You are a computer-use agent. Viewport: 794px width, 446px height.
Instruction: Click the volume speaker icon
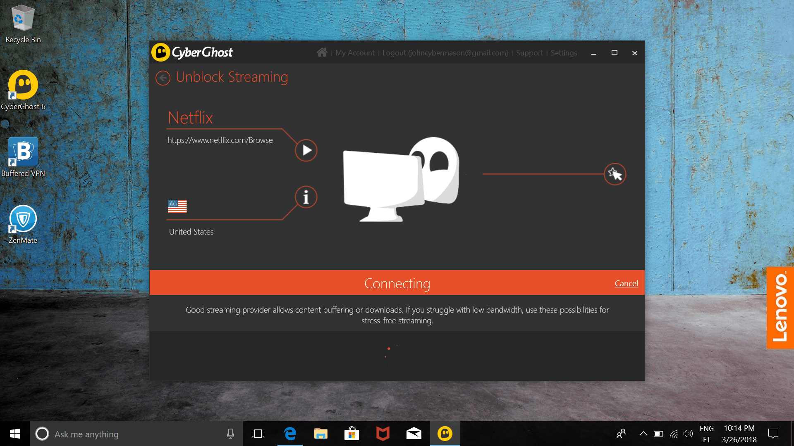coord(688,434)
